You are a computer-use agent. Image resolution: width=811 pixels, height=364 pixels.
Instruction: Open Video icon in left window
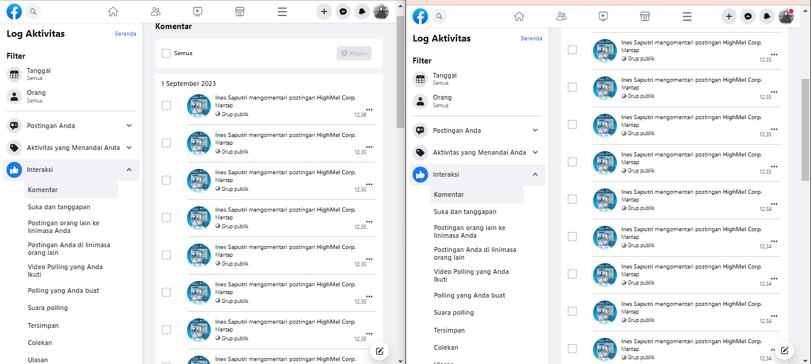(198, 11)
